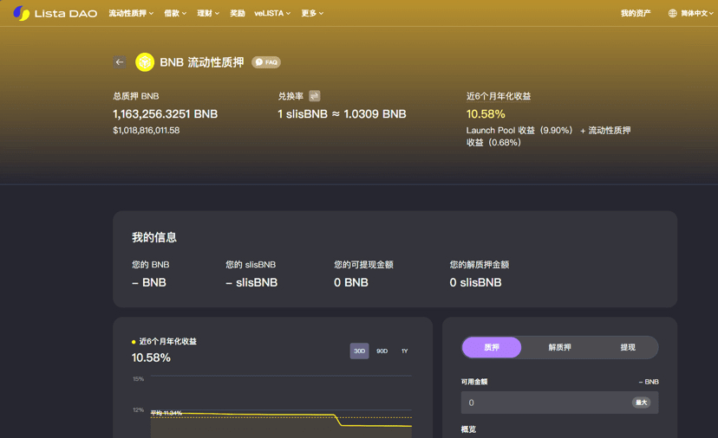
Task: Click the stake amount input field
Action: 559,403
